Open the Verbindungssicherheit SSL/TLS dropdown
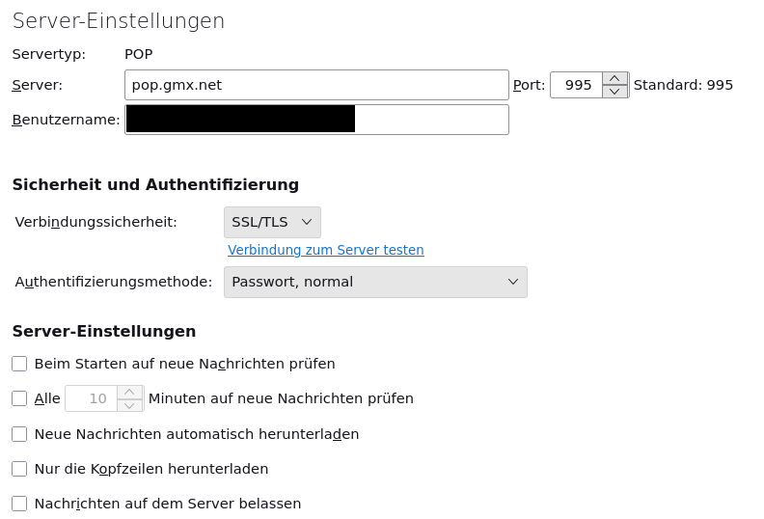Image resolution: width=764 pixels, height=519 pixels. 272,222
